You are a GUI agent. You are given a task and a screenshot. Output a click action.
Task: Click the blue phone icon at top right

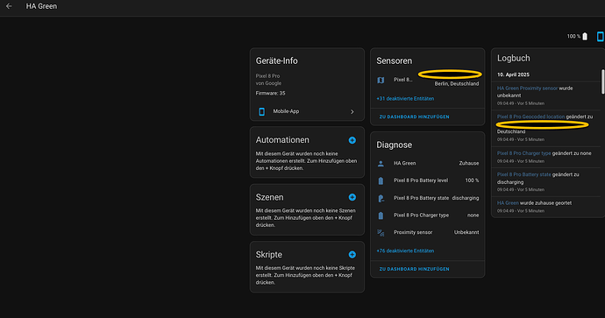600,36
